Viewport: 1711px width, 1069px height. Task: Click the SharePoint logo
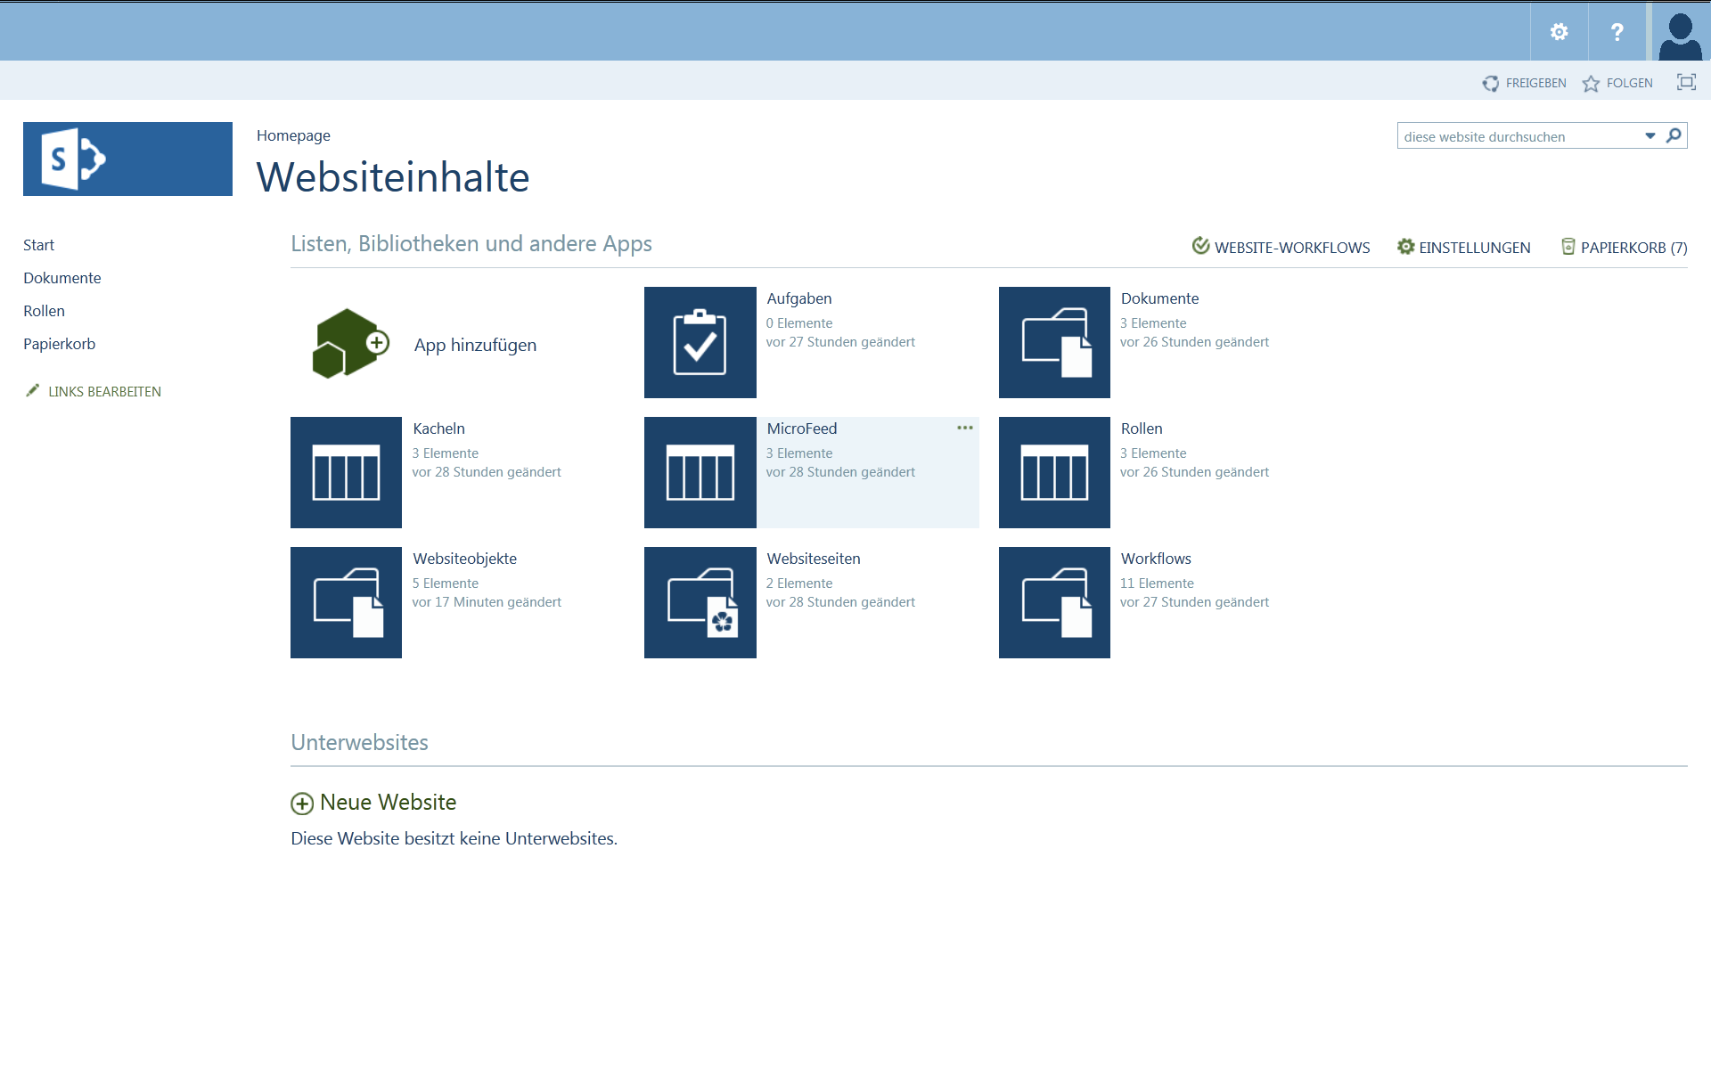tap(127, 159)
